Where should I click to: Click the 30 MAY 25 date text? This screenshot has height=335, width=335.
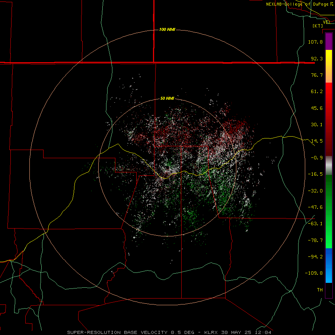pos(236,332)
